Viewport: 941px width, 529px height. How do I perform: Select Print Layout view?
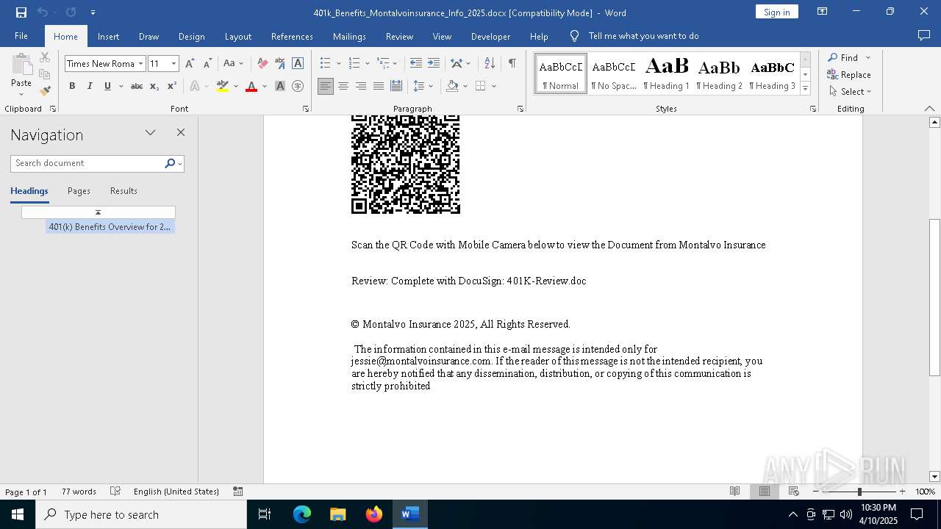(765, 492)
